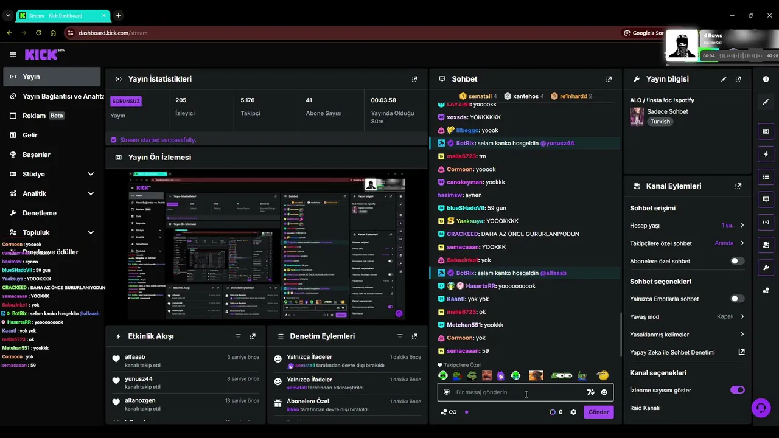Click the info icon in right rail

[766, 80]
